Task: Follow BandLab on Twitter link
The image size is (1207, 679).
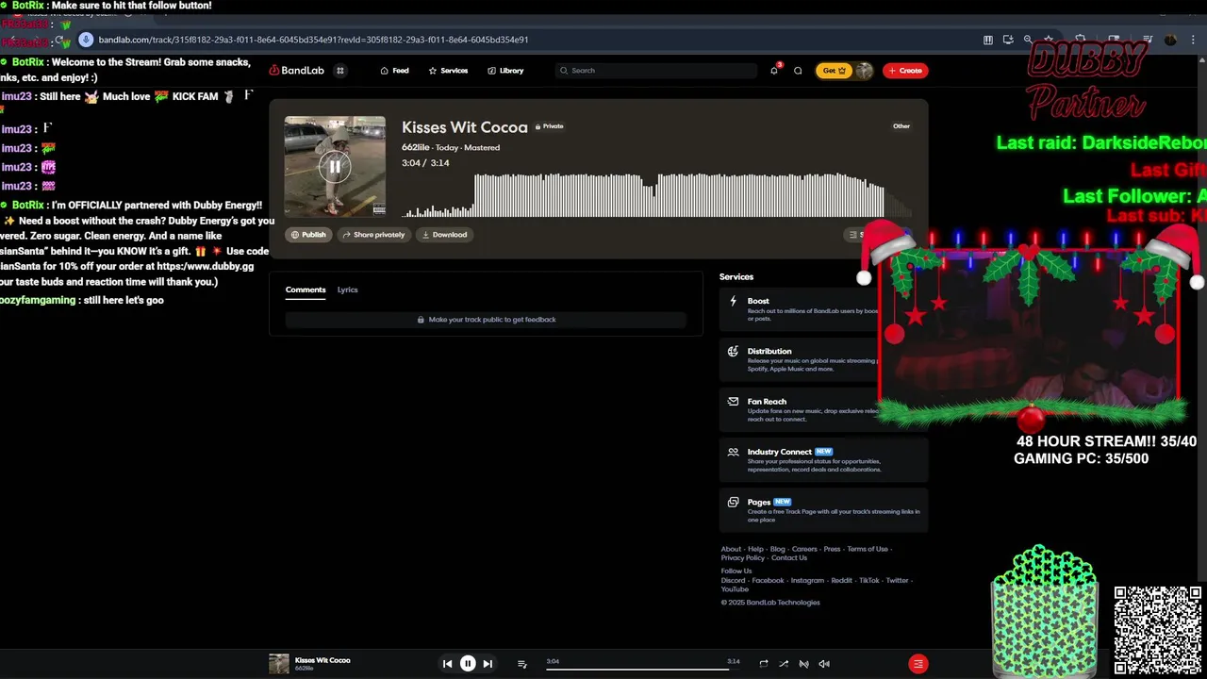Action: (x=897, y=581)
